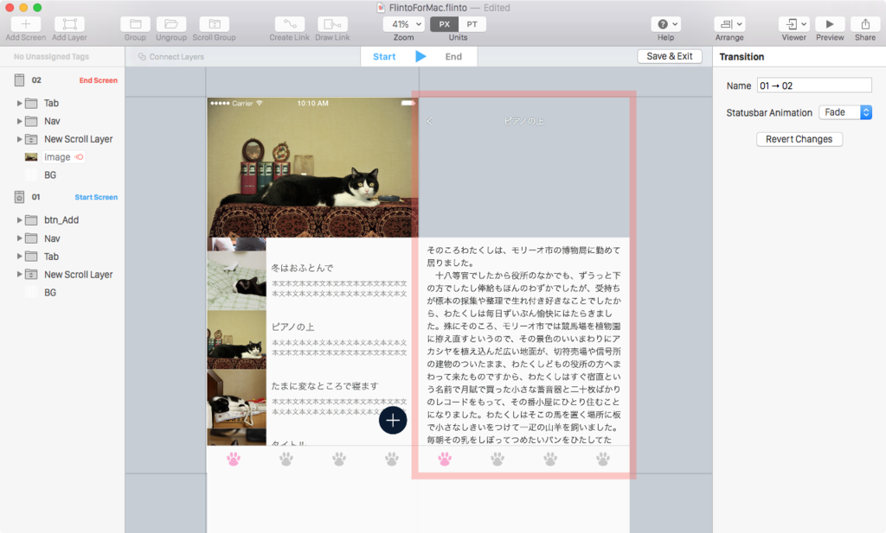
Task: Click the Save & Exit button
Action: tap(670, 56)
